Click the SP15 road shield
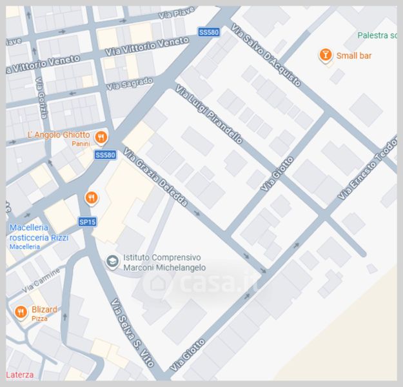Viewport: 403px width, 387px height. coord(87,221)
